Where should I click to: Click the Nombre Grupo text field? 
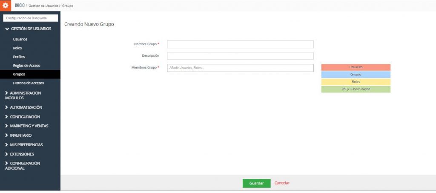point(240,44)
